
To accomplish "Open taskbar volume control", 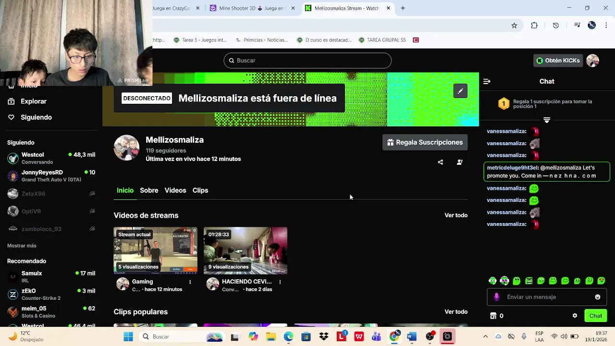I will 564,337.
